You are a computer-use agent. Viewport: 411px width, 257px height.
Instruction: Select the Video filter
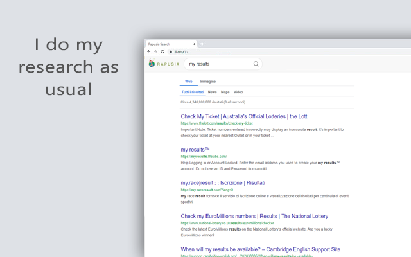click(x=238, y=92)
